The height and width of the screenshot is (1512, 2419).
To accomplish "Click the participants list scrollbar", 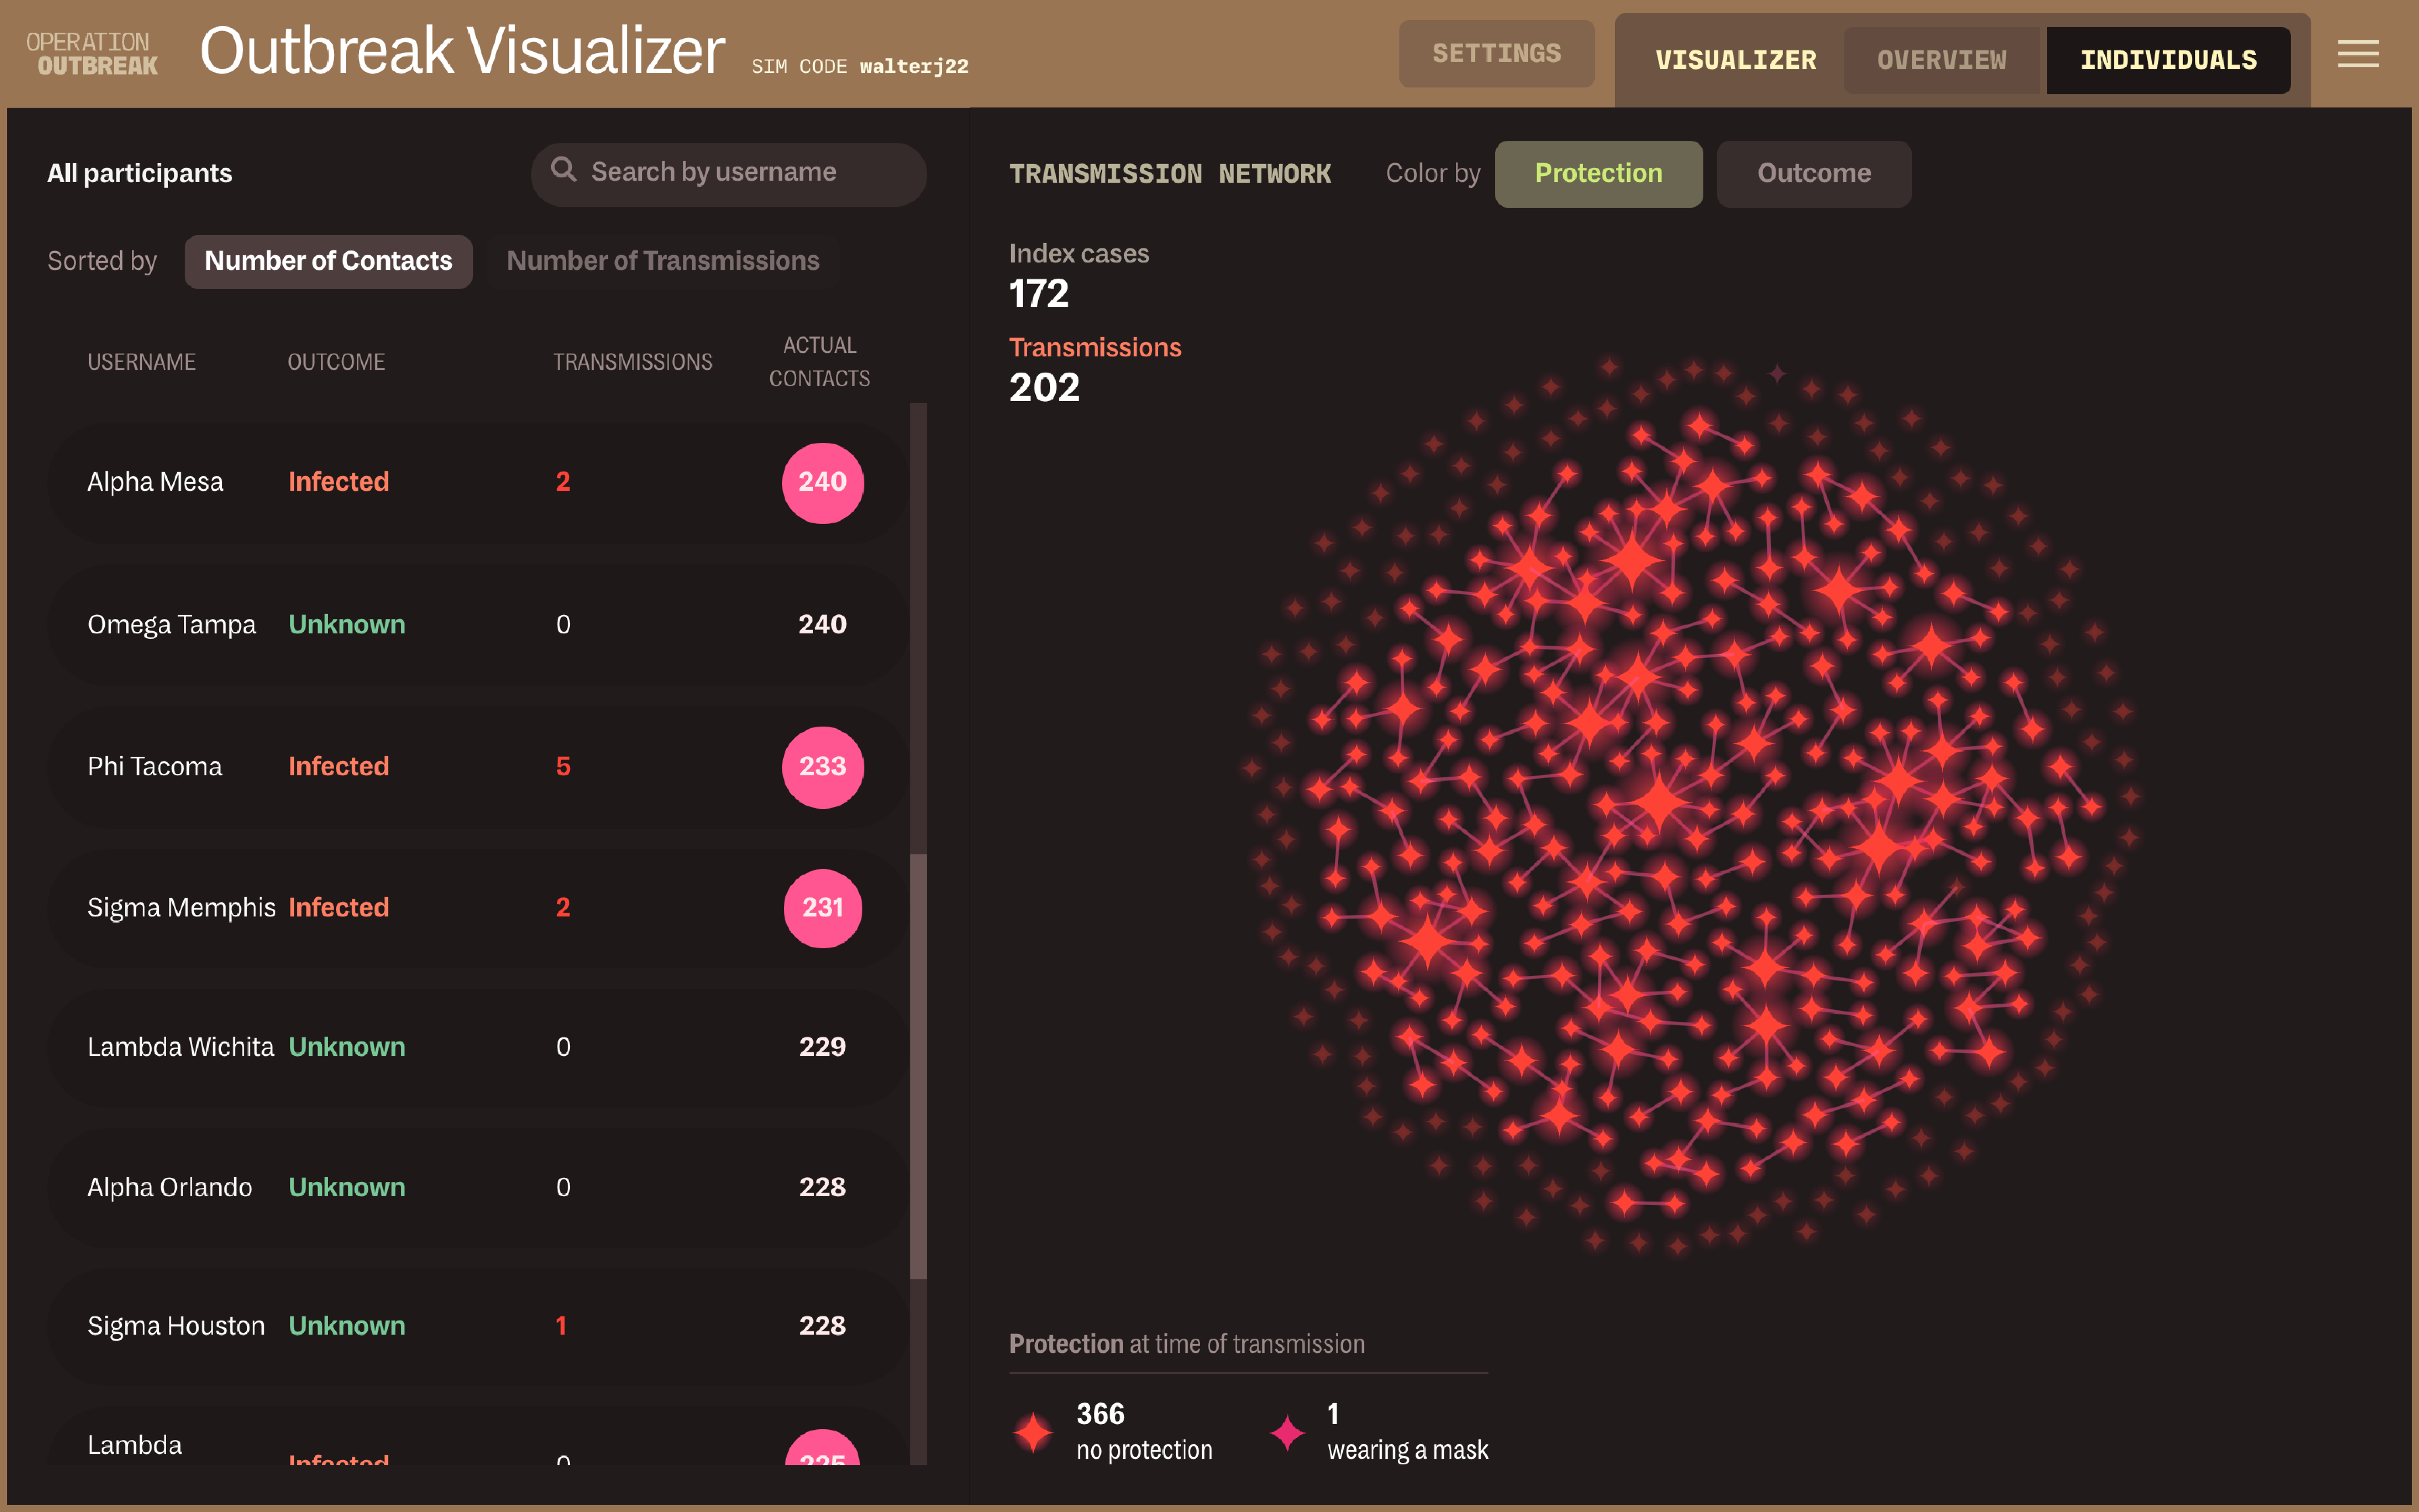I will click(919, 1066).
